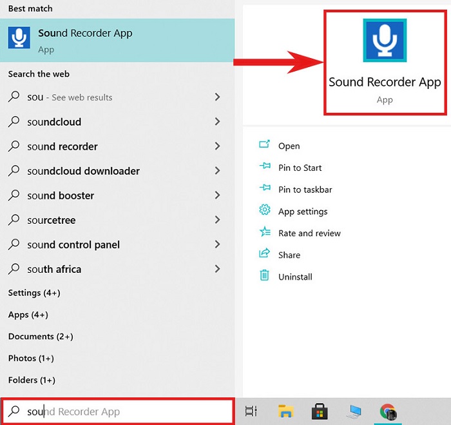
Task: Open Task View from the taskbar
Action: click(x=251, y=411)
